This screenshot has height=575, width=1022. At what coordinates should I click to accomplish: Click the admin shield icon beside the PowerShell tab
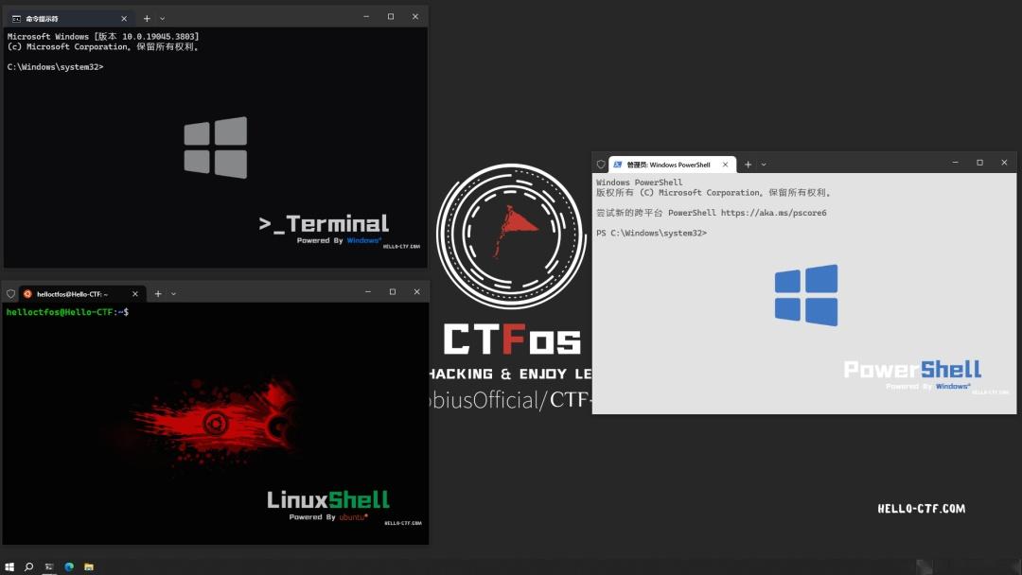(x=602, y=164)
